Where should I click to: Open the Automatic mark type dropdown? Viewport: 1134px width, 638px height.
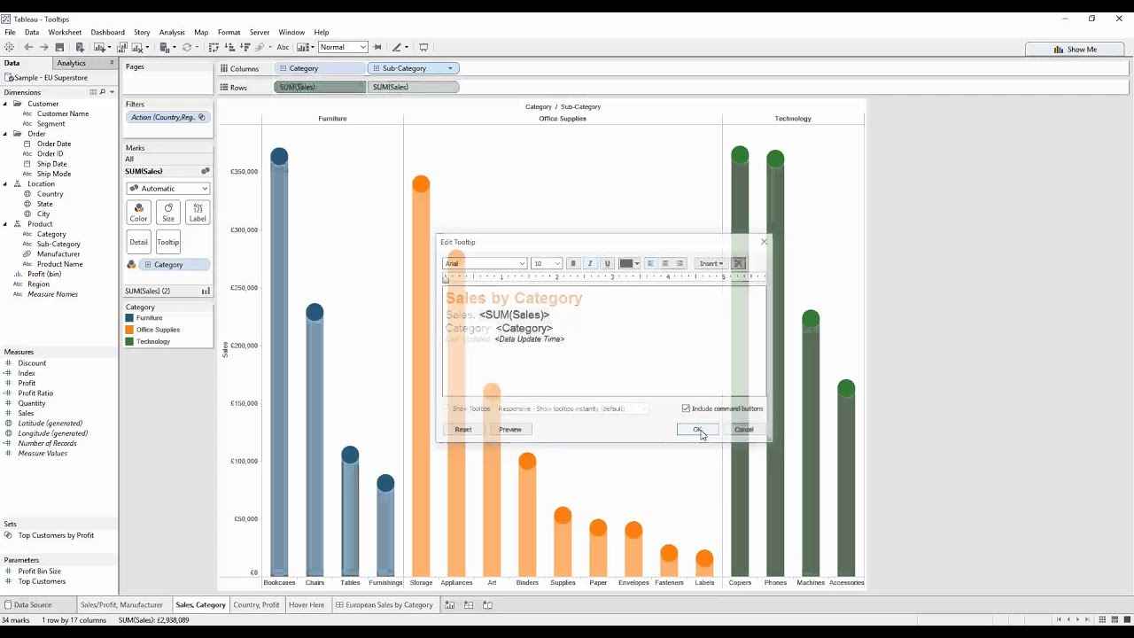tap(168, 189)
